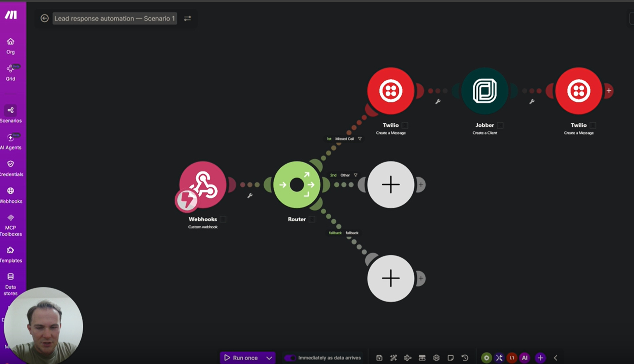
Task: Click the wrench between Twilio and Jobber
Action: tap(438, 102)
